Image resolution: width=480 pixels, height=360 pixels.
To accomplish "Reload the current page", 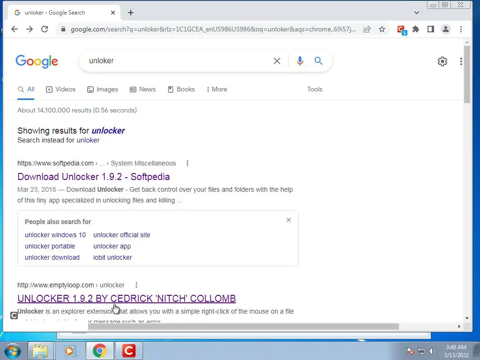I will (45, 29).
